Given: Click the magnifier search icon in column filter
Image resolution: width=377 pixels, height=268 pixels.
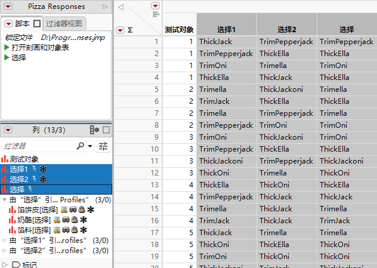Looking at the screenshot, I should coord(81,146).
